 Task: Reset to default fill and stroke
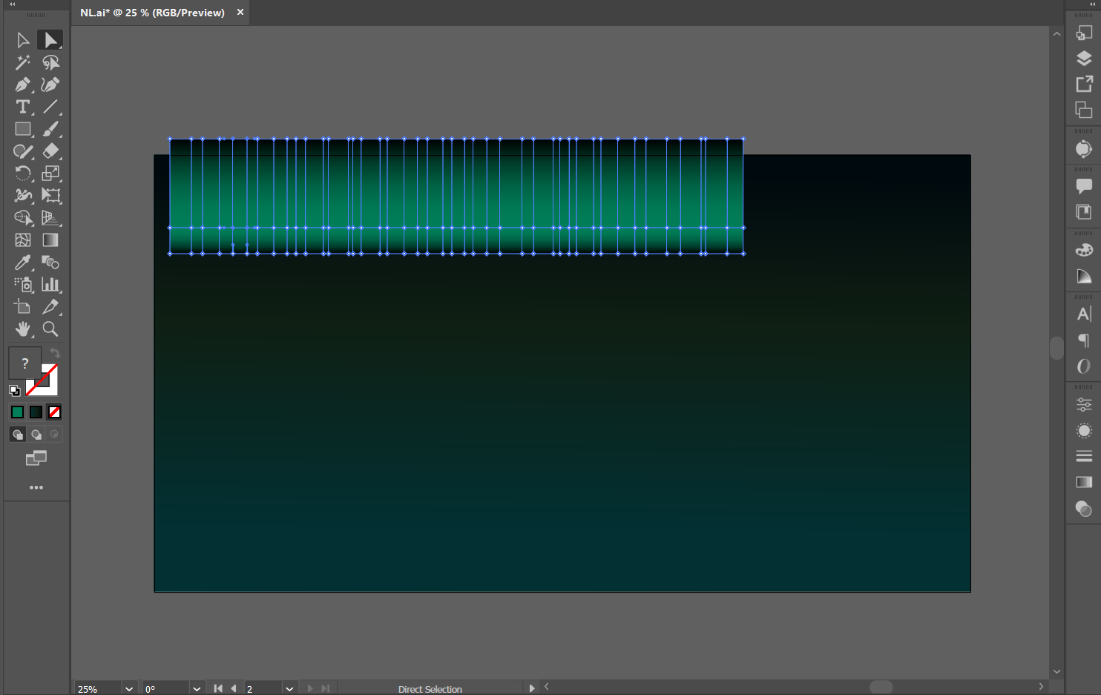coord(14,390)
